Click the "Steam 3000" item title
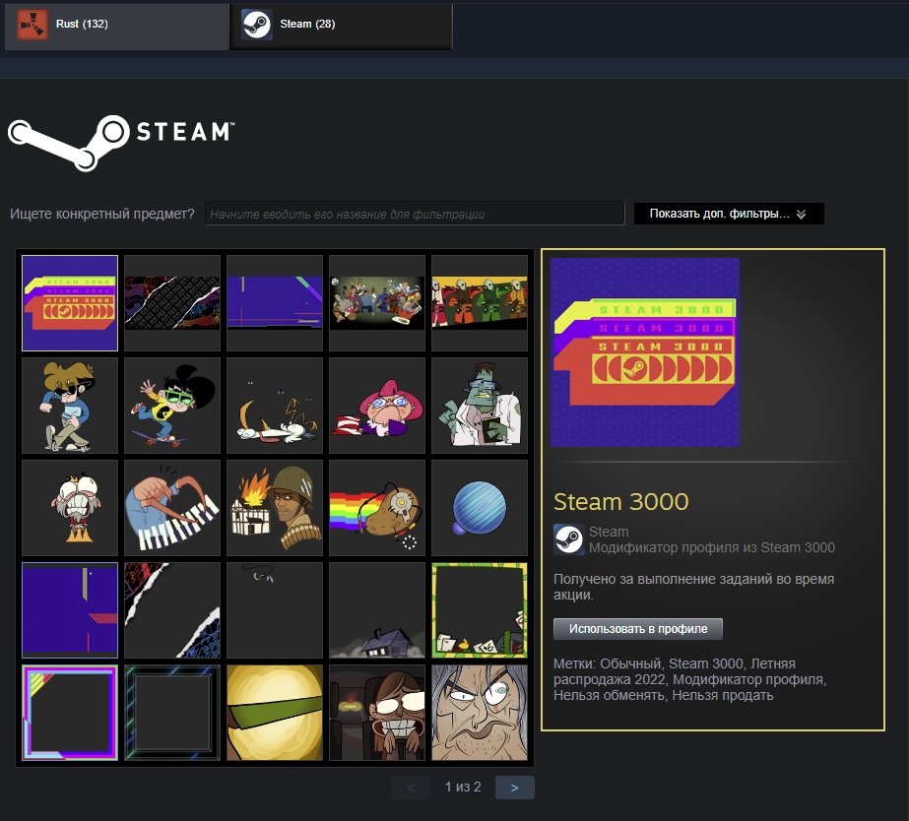This screenshot has height=821, width=909. tap(620, 502)
